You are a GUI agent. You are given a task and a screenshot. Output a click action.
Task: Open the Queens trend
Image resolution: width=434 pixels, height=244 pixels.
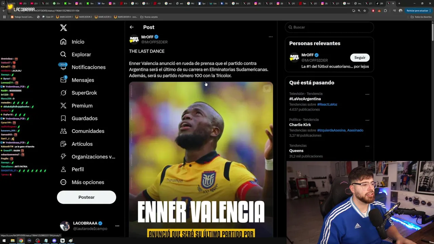pos(296,151)
